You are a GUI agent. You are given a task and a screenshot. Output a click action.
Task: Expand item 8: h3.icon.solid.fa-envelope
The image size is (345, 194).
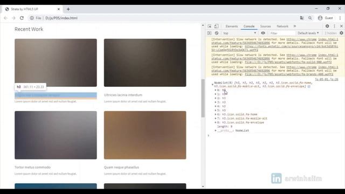click(216, 122)
